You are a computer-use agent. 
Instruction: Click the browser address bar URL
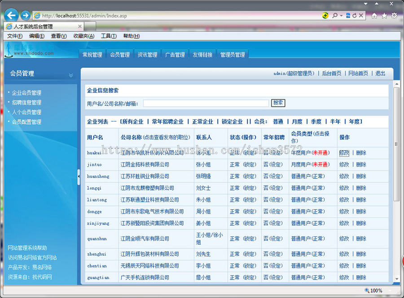click(84, 16)
